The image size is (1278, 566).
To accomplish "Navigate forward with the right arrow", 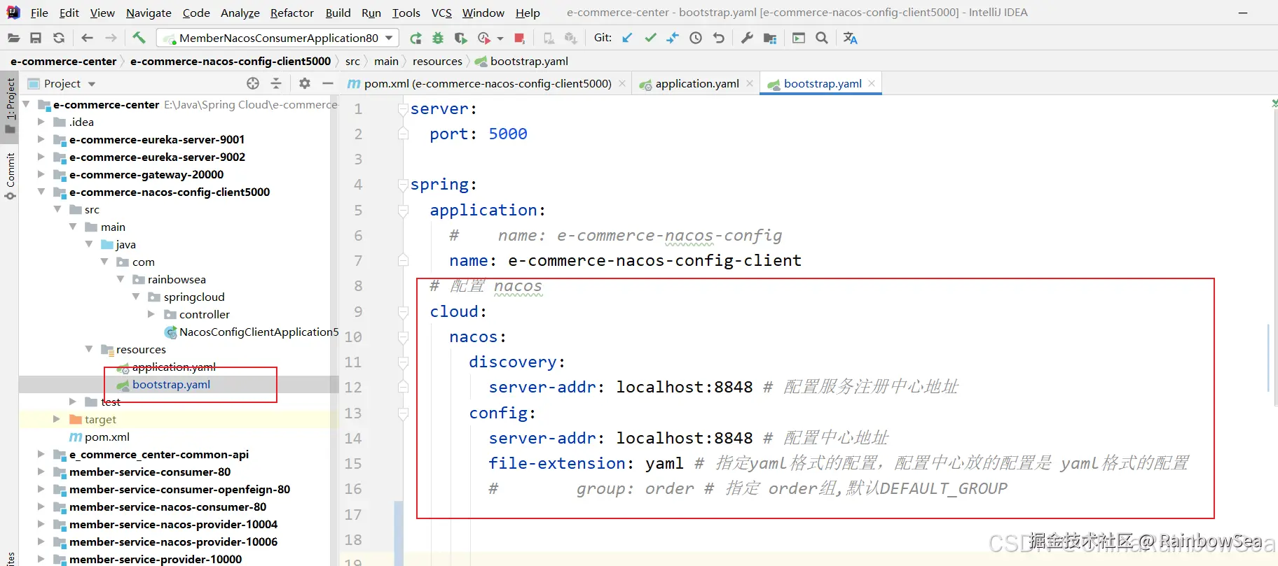I will [111, 38].
